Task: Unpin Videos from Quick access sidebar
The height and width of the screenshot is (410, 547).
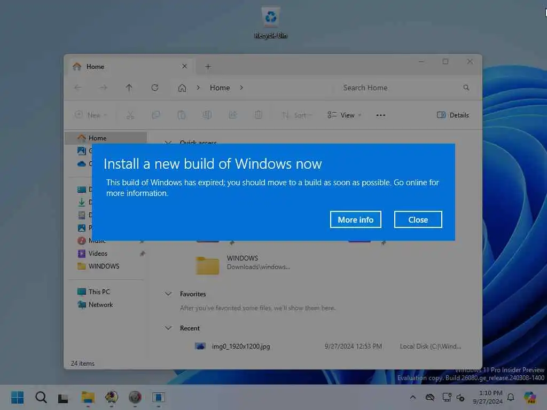Action: pos(142,254)
